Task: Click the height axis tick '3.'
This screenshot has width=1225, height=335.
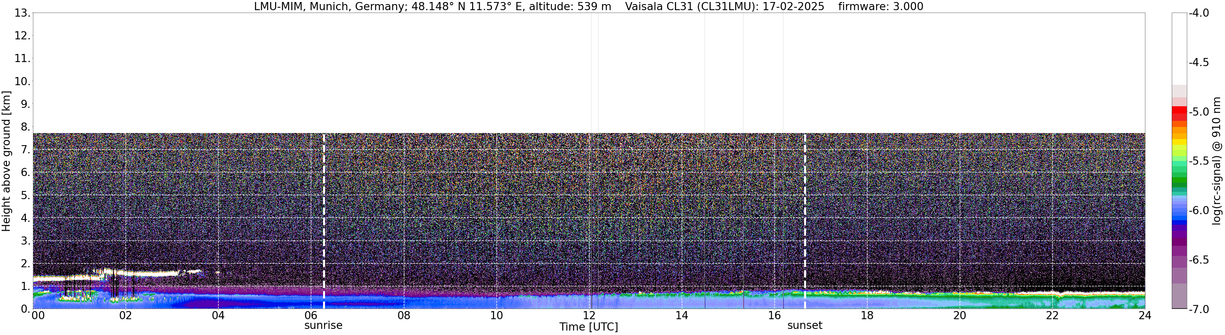Action: click(x=25, y=241)
